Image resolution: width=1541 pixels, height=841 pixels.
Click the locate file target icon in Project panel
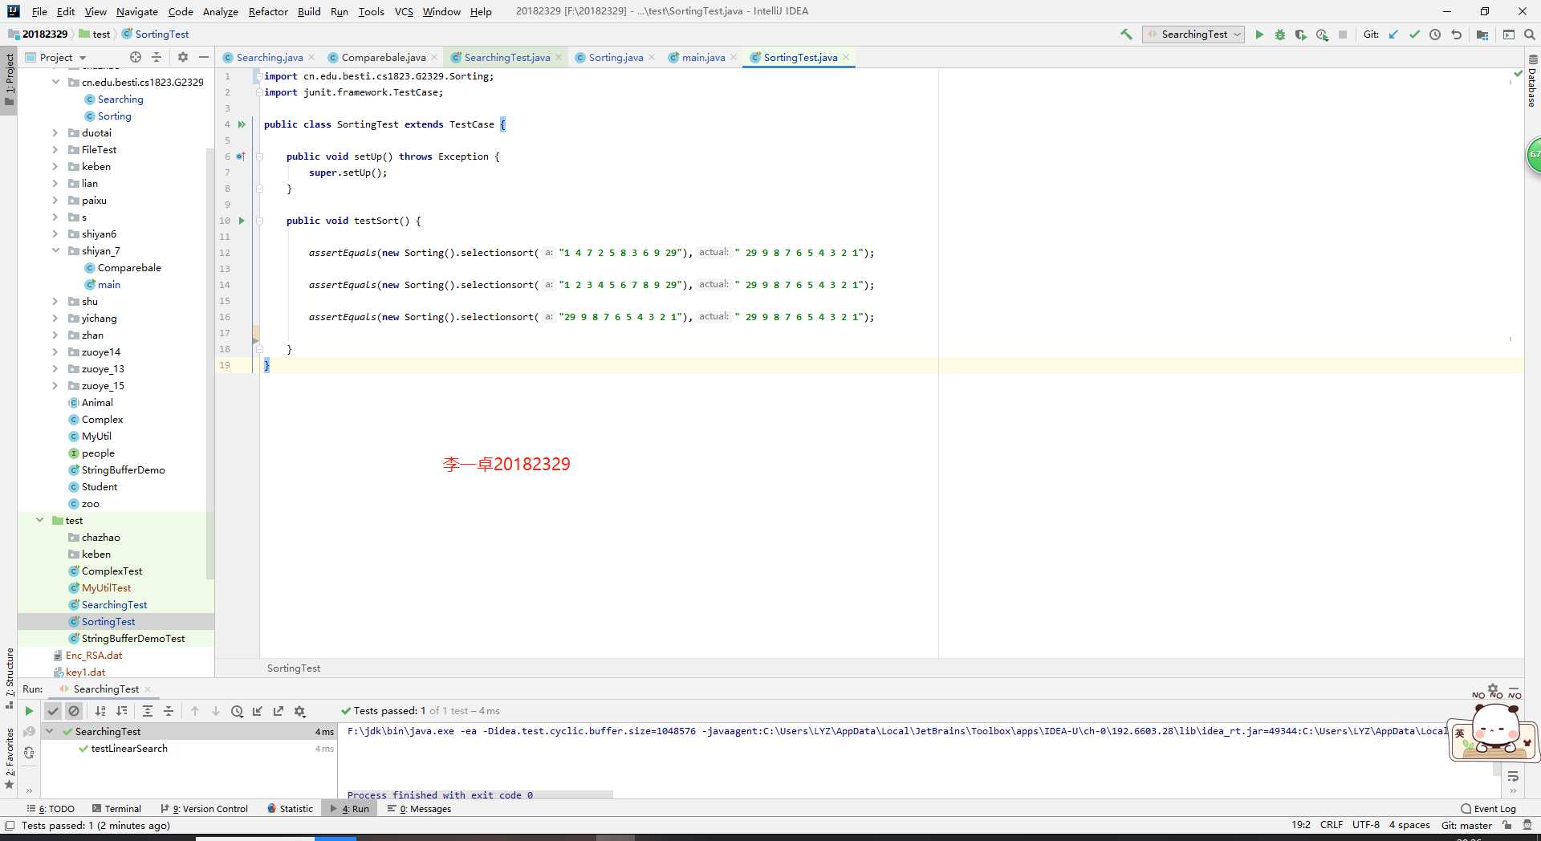[x=136, y=57]
